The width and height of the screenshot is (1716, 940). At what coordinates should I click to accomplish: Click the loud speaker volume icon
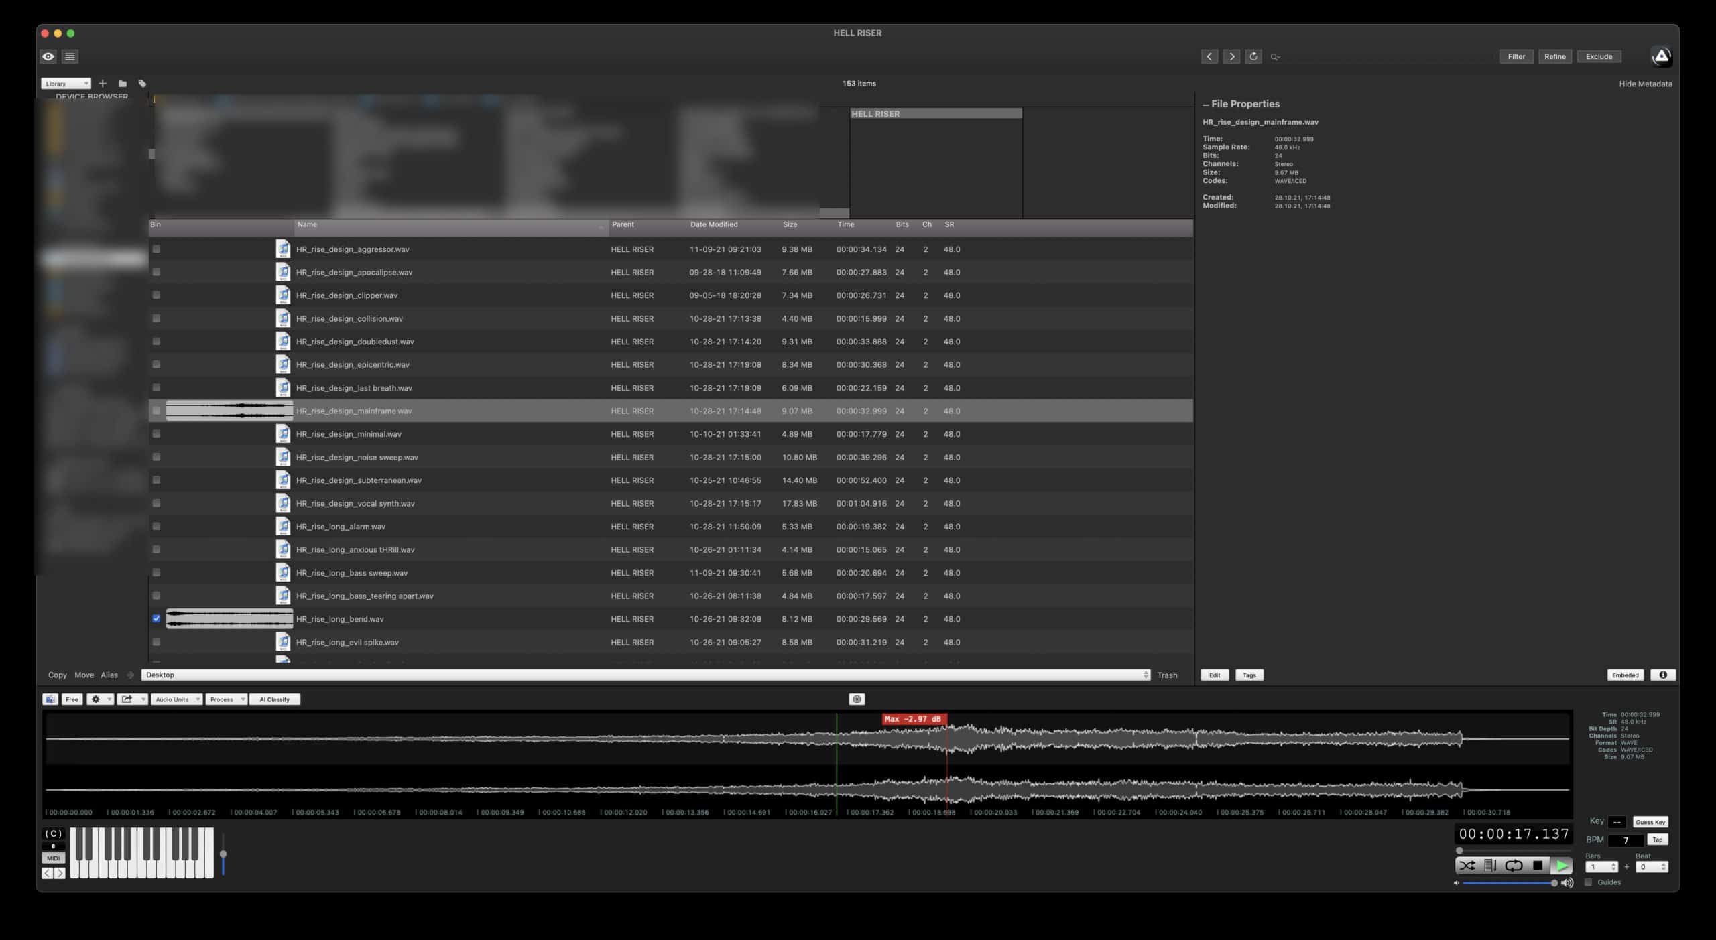click(1567, 883)
